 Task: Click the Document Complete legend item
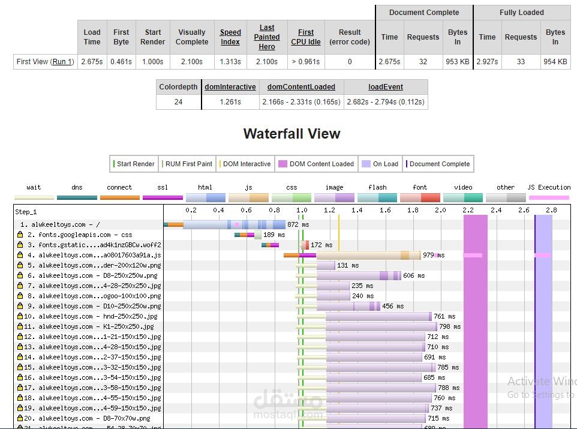(x=438, y=164)
